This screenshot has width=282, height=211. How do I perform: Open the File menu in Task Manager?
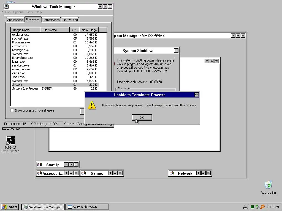(7, 12)
